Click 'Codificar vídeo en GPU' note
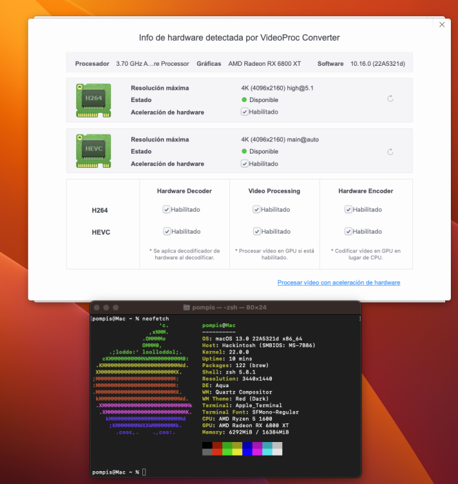458x484 pixels. point(366,254)
